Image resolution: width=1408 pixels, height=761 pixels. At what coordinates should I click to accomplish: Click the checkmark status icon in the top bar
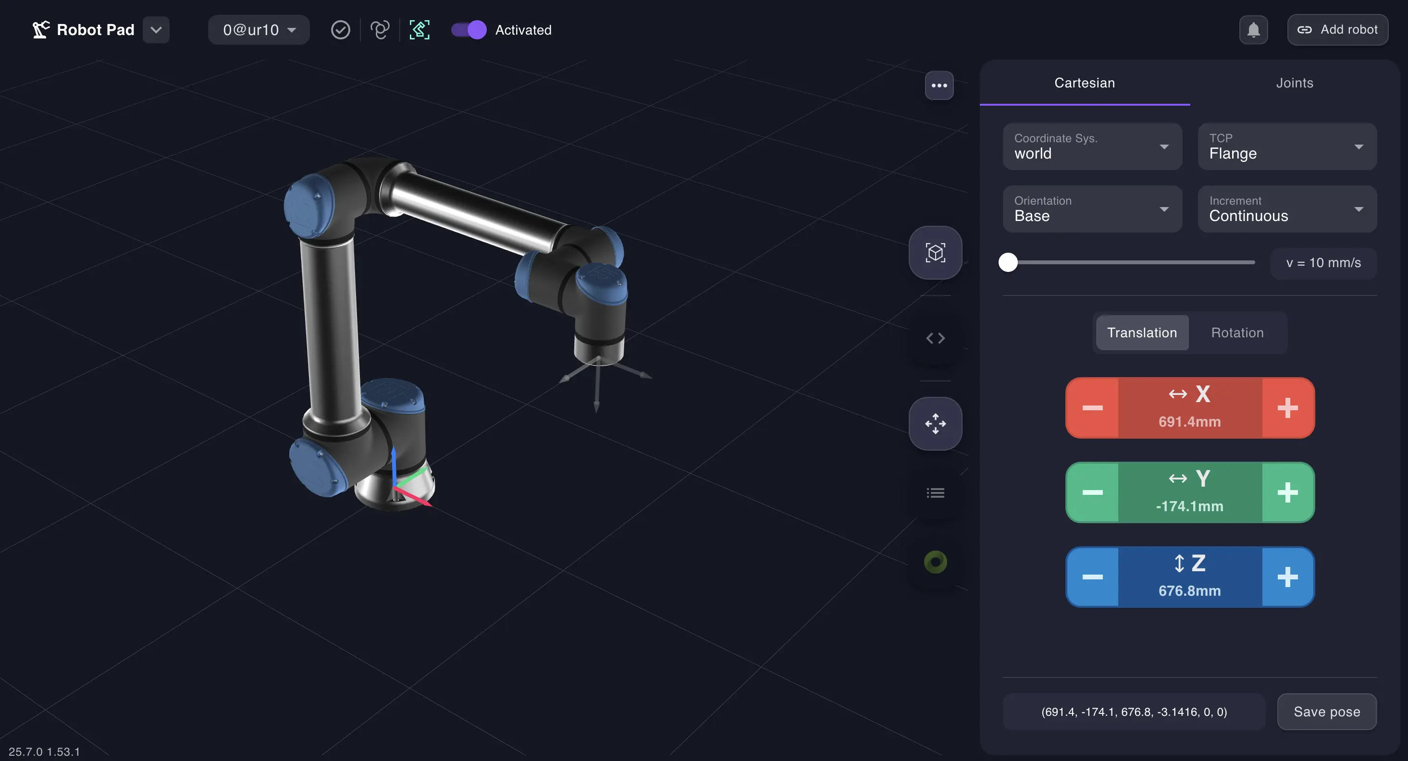[x=340, y=30]
